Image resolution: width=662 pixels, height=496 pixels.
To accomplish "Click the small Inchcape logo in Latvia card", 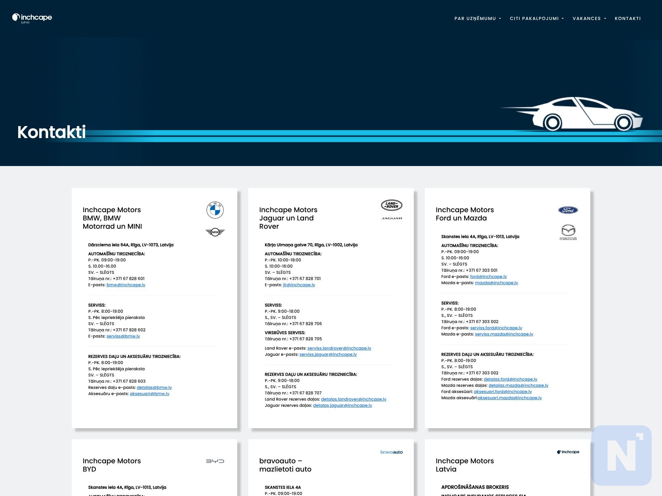I will point(568,452).
